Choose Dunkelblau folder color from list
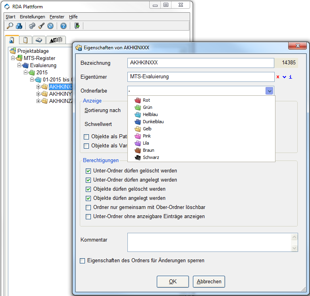The image size is (310, 296). (153, 122)
